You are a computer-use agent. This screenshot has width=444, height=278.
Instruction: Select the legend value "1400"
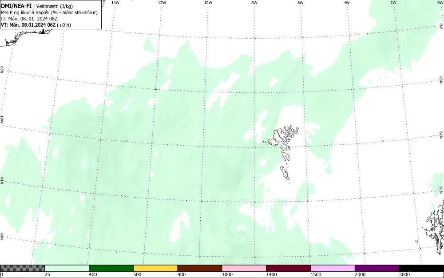272,274
